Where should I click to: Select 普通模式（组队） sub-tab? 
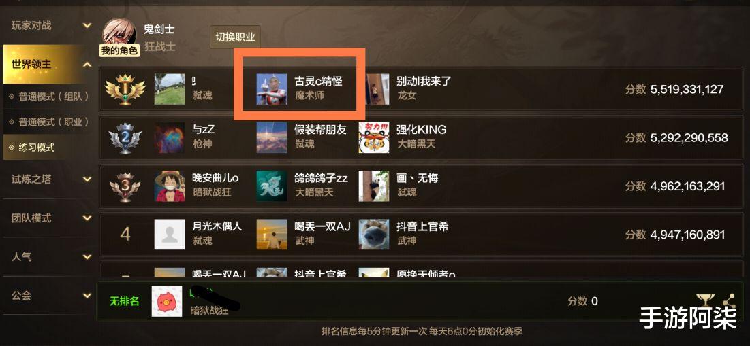tap(49, 97)
